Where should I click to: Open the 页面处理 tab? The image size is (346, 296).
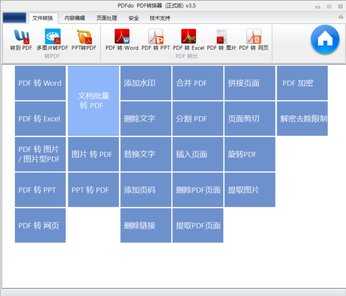click(107, 18)
